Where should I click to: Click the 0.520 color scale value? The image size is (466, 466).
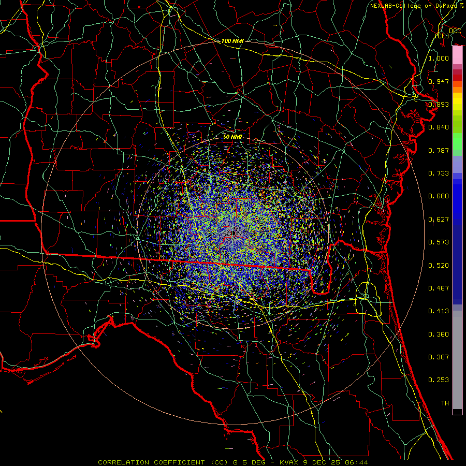pos(439,266)
